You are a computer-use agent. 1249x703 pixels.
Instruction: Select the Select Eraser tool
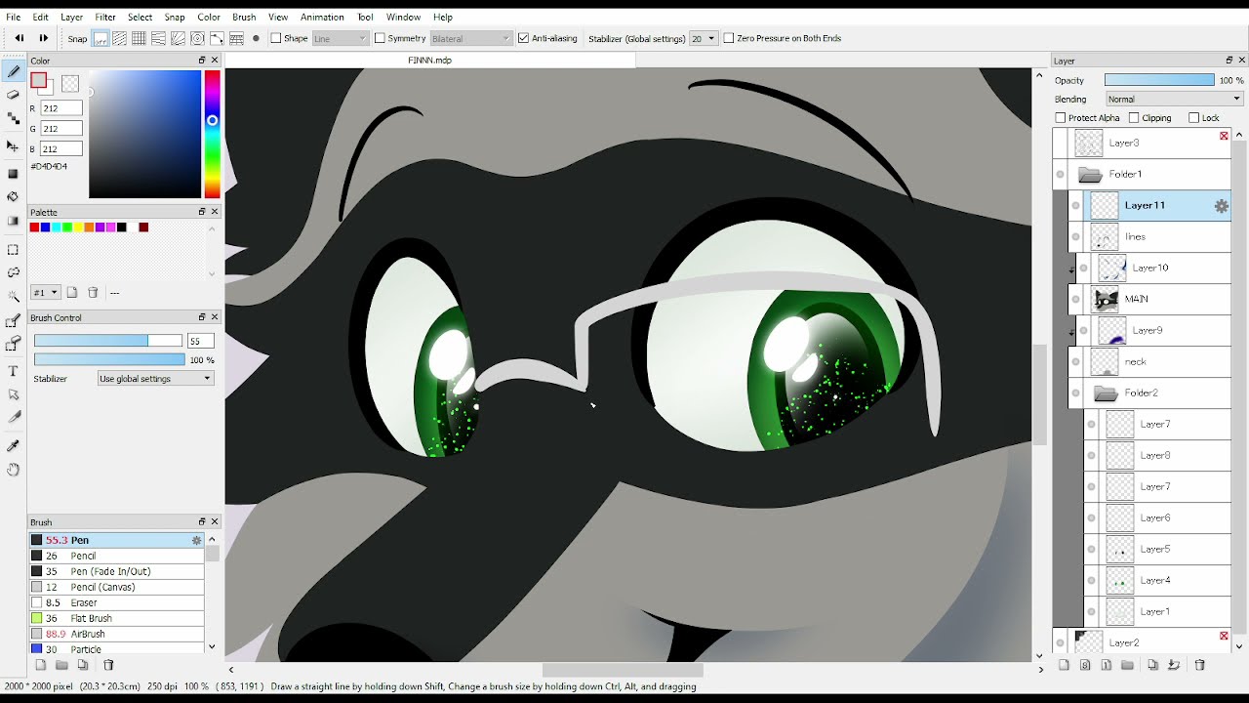[14, 344]
